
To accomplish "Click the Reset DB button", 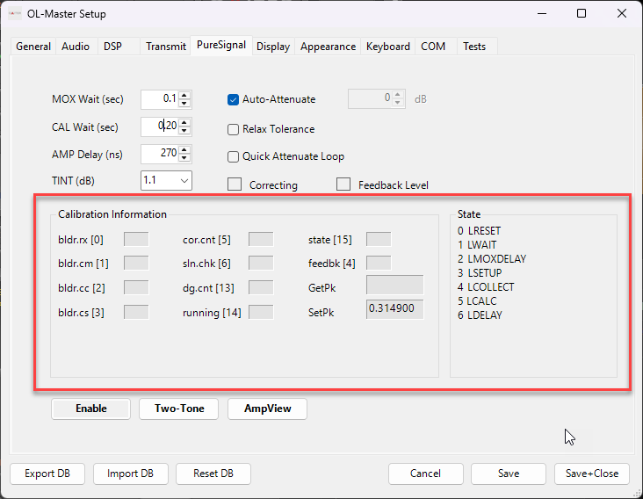I will [x=213, y=474].
